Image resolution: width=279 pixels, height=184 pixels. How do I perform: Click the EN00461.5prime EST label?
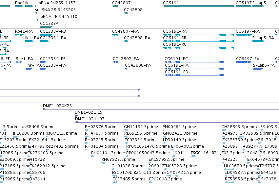click(179, 127)
